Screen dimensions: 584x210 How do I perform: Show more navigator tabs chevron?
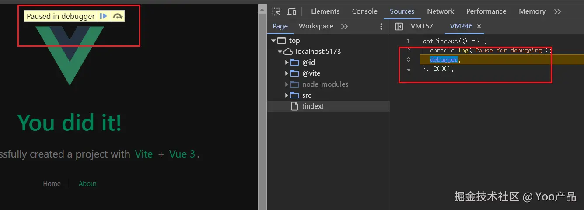[344, 26]
